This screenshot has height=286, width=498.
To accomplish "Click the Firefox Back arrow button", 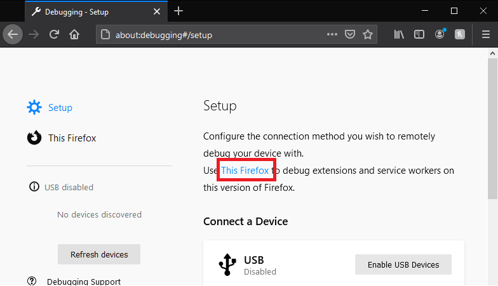I will [x=13, y=34].
